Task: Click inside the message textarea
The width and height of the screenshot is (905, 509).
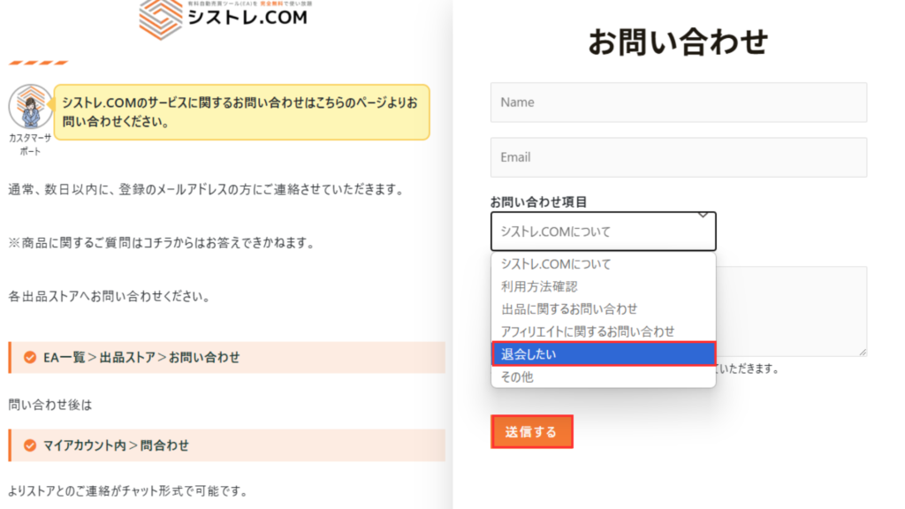Action: 791,311
